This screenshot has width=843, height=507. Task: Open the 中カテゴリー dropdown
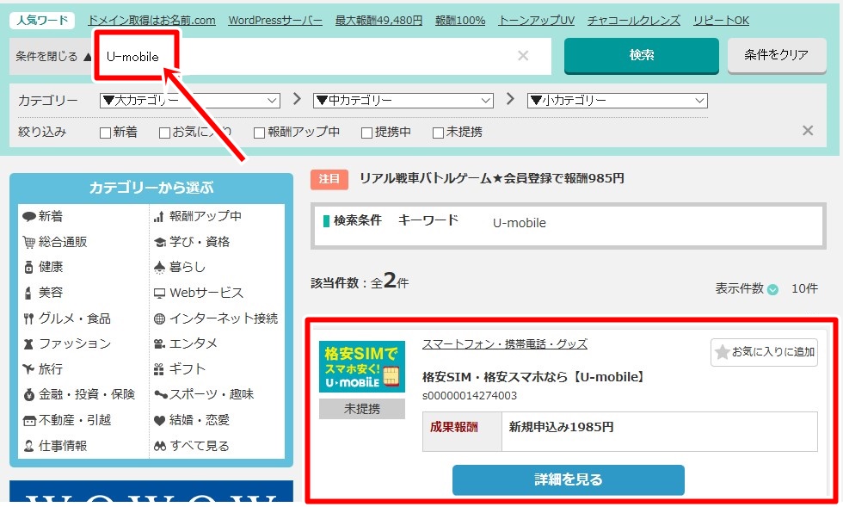pos(403,101)
